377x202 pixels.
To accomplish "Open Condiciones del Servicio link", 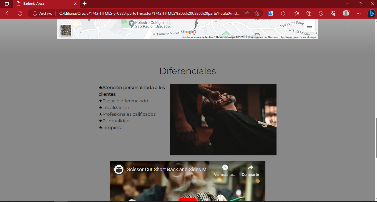I will (263, 37).
